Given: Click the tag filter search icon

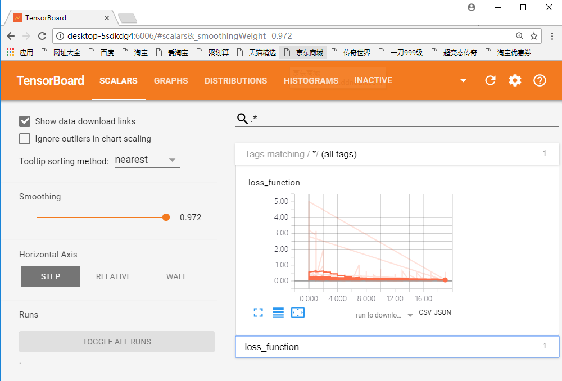Looking at the screenshot, I should coord(242,118).
